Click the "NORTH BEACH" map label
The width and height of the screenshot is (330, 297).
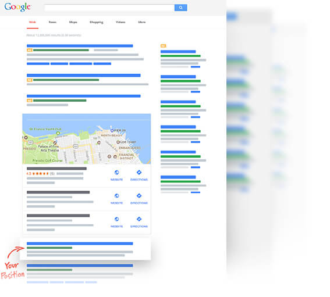pyautogui.click(x=112, y=135)
